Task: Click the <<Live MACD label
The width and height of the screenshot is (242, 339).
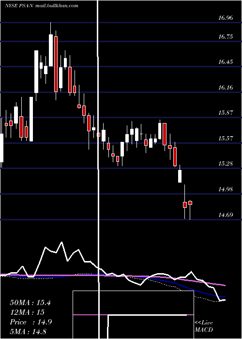Action: pyautogui.click(x=204, y=326)
